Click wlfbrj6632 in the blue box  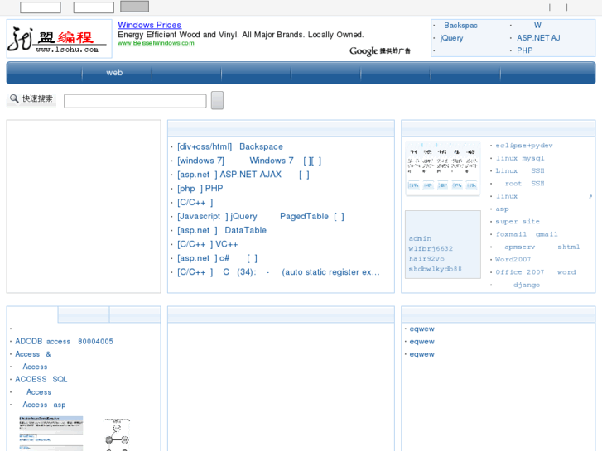click(431, 249)
